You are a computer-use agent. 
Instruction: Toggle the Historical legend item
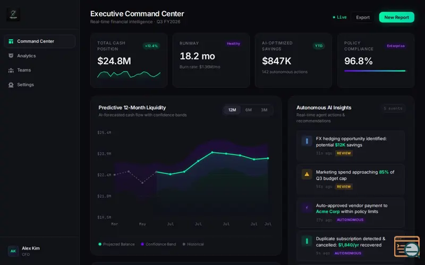193,244
